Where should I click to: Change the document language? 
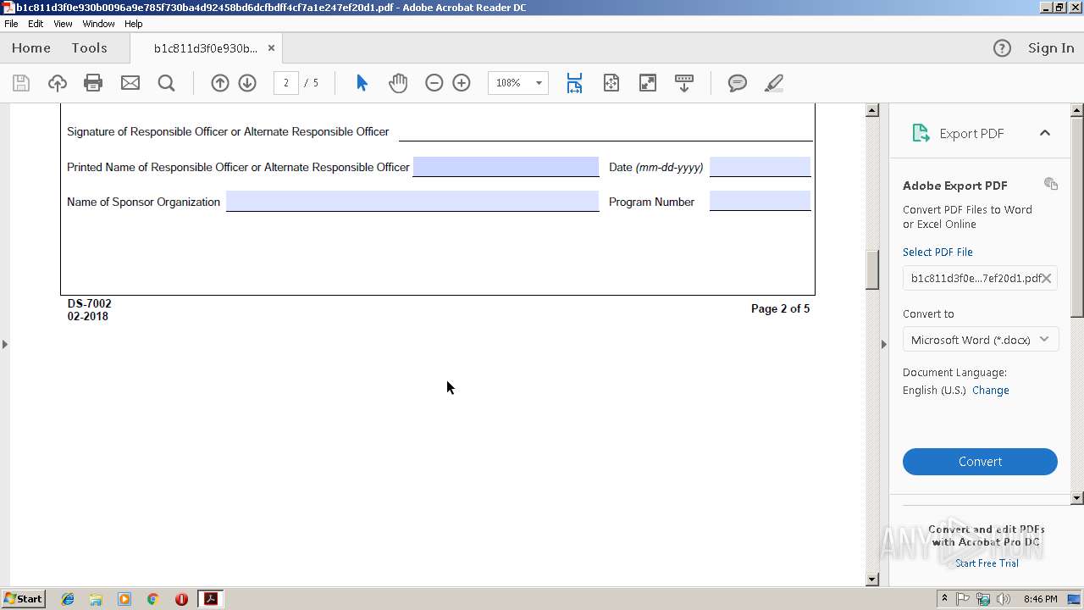[991, 391]
